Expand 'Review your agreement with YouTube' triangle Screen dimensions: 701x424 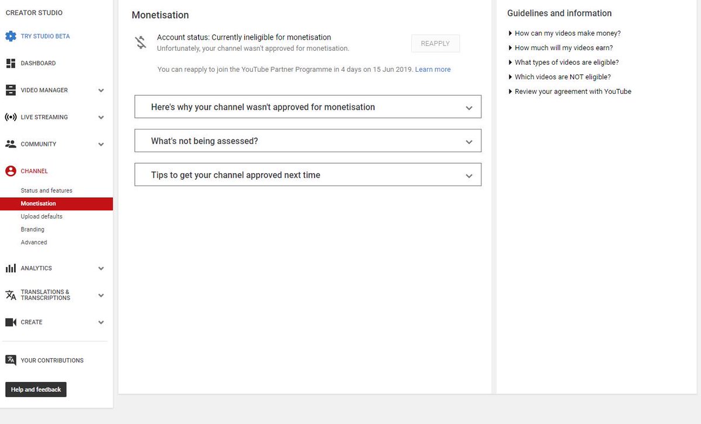pyautogui.click(x=510, y=92)
